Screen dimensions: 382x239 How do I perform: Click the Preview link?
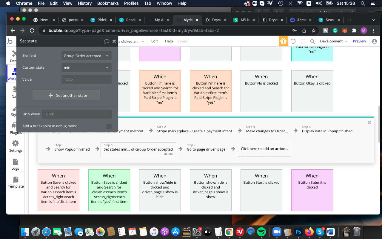(359, 41)
